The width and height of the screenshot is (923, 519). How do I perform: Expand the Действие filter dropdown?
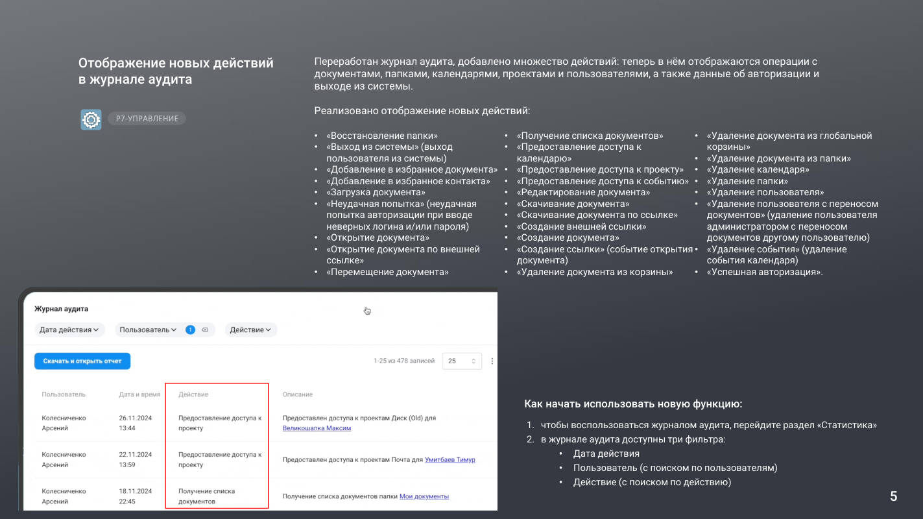pos(251,330)
